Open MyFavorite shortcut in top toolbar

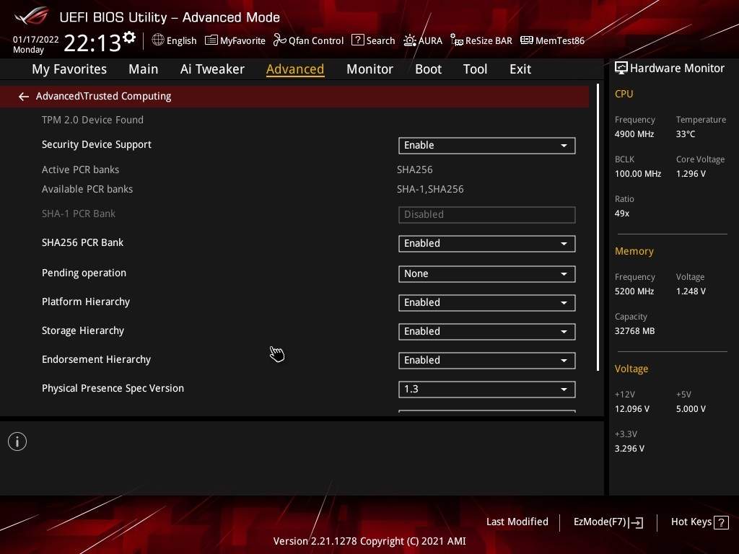pos(211,40)
